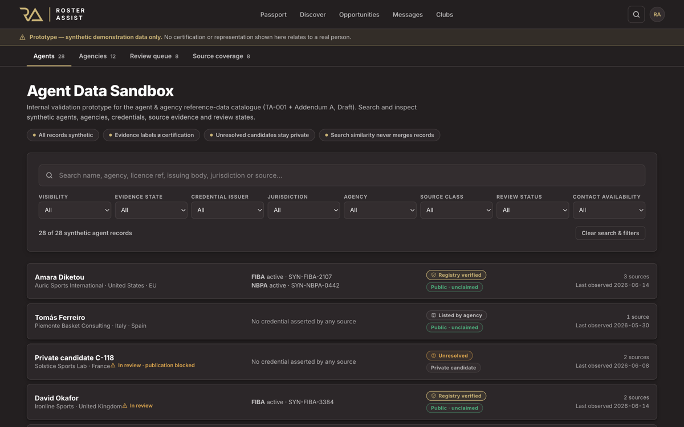The height and width of the screenshot is (427, 684).
Task: Go to Passport in top navigation
Action: [x=274, y=15]
